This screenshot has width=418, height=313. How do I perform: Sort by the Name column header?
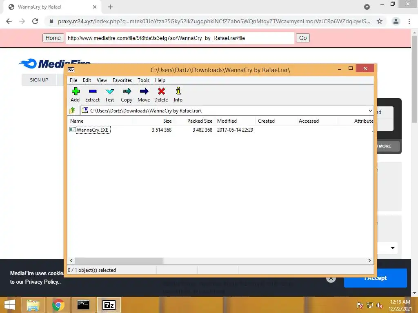pos(100,121)
